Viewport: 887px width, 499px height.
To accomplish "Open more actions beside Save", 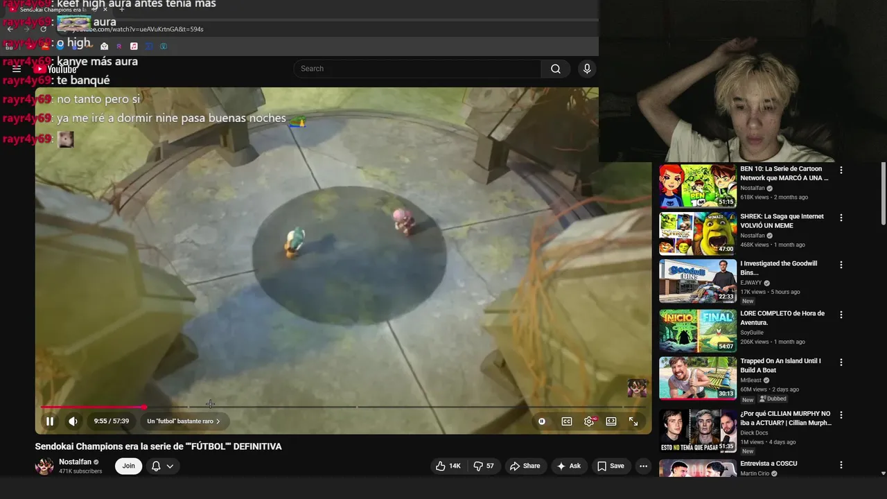I will coord(643,466).
